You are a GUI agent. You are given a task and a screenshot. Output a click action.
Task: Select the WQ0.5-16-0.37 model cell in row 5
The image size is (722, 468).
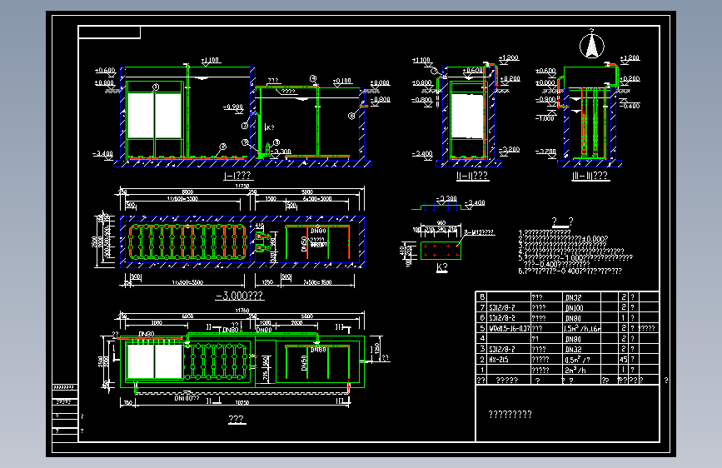pos(509,328)
